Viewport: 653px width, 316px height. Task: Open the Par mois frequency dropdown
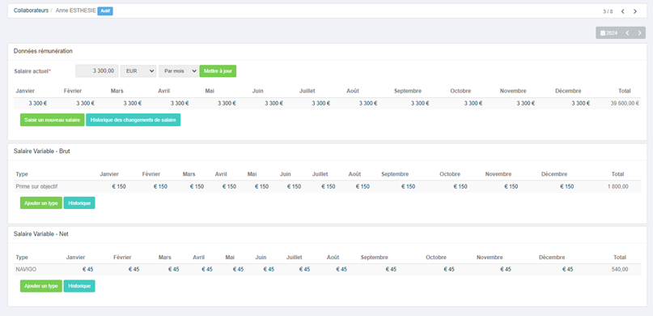(x=178, y=70)
